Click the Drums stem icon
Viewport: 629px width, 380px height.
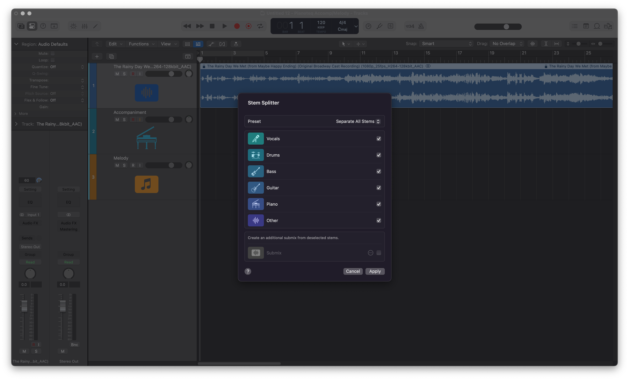coord(256,155)
